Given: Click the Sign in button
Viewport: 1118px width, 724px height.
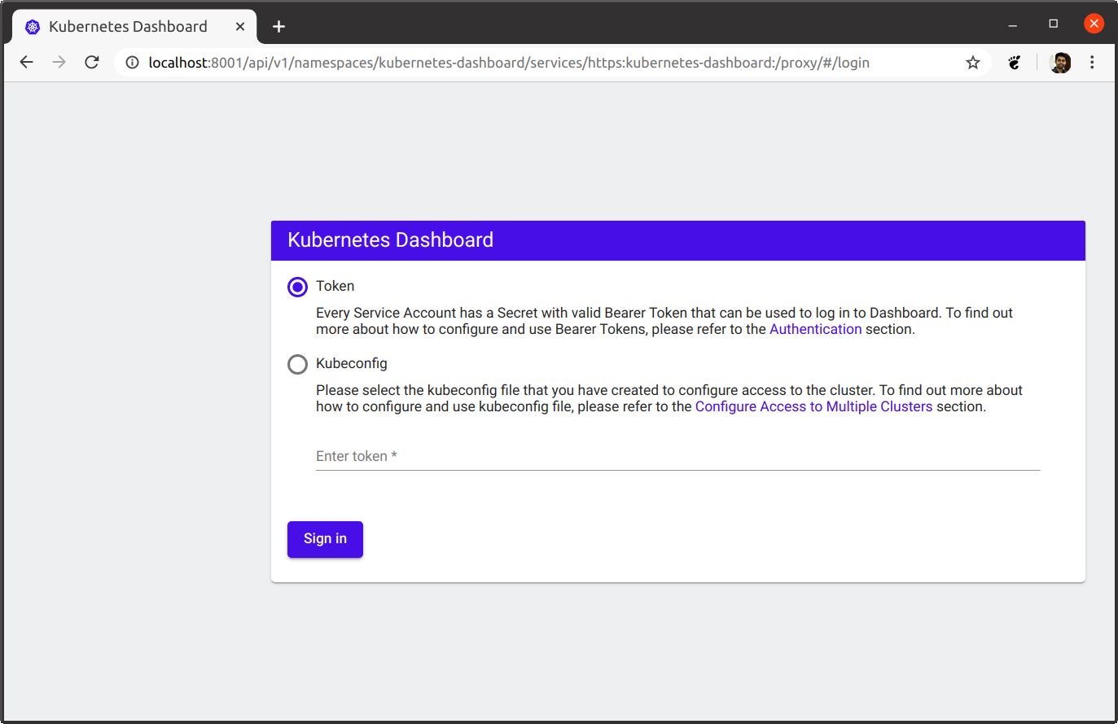Looking at the screenshot, I should click(x=325, y=539).
